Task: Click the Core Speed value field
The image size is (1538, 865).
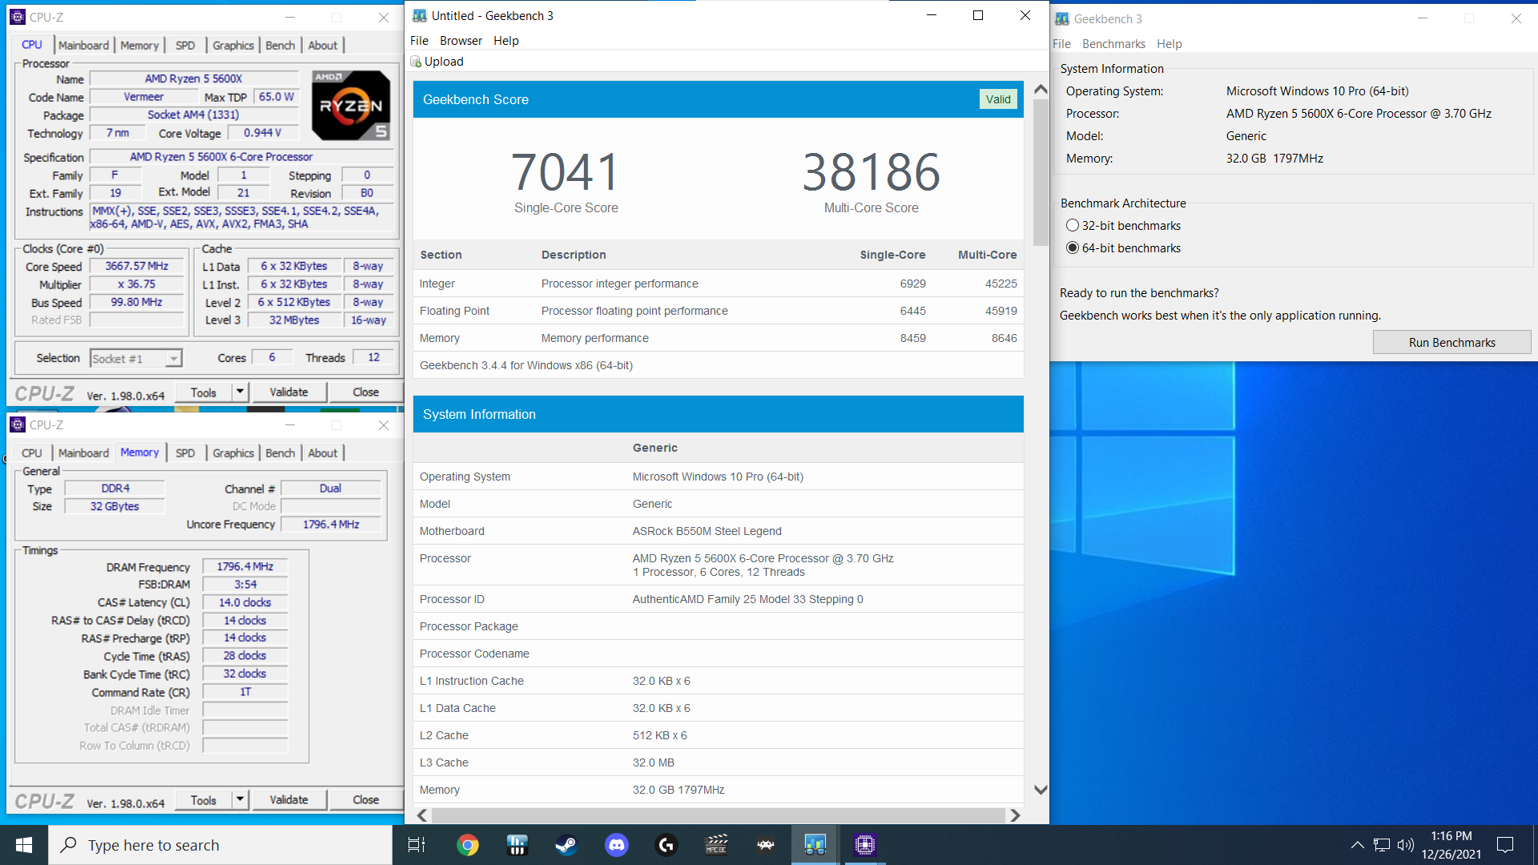Action: [x=137, y=266]
